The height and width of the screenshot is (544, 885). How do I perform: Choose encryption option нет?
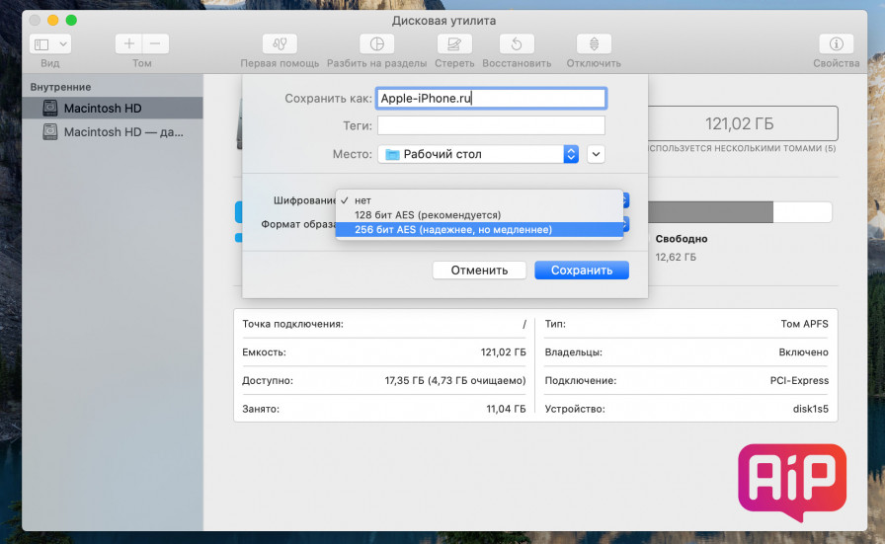(x=479, y=200)
